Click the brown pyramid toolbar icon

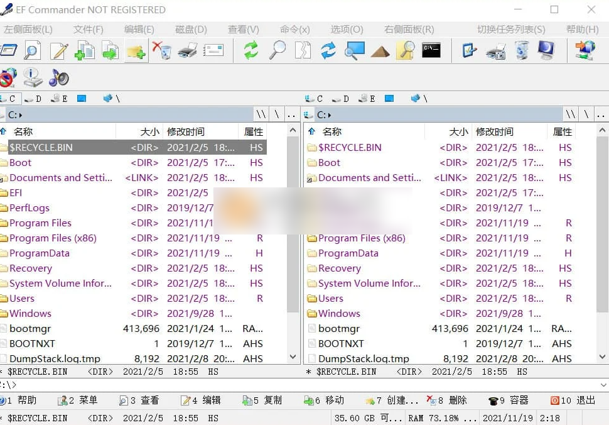[380, 50]
